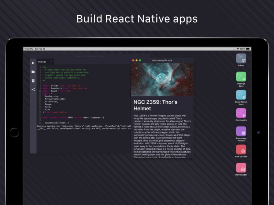This screenshot has width=274, height=205.
Task: Open the Downloader project icon
Action: click(x=241, y=168)
